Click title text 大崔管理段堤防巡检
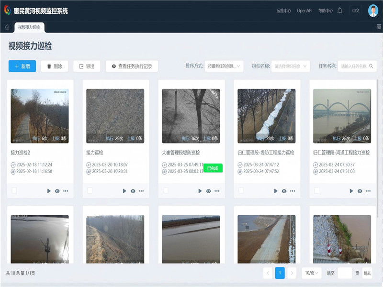 coord(181,153)
